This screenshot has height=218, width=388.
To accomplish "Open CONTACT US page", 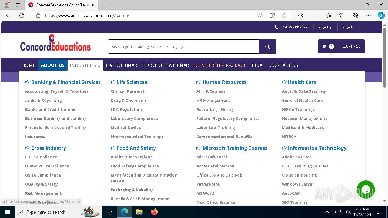I will pos(284,65).
